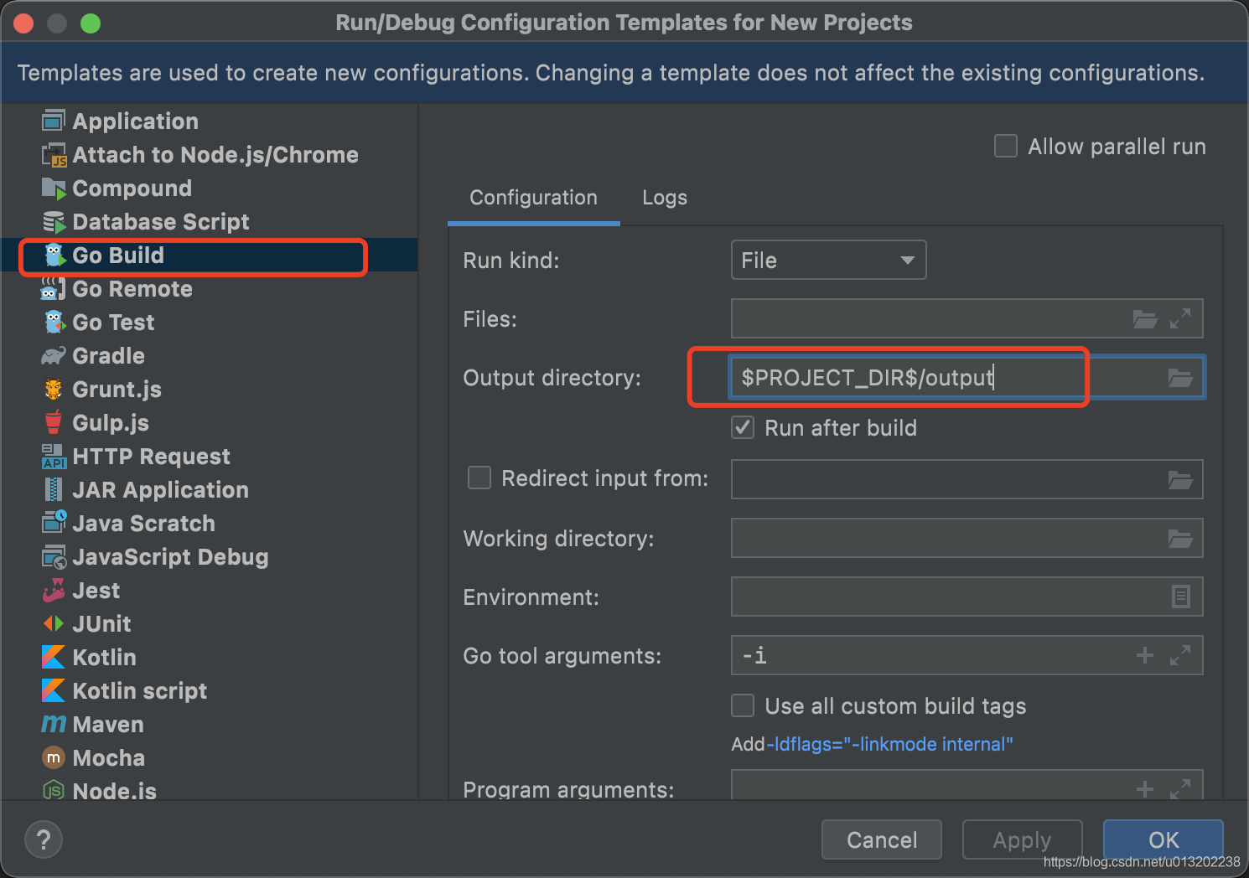Switch to the Logs tab
Image resolution: width=1249 pixels, height=878 pixels.
point(665,198)
